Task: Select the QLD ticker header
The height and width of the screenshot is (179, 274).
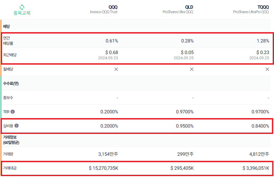Action: click(x=189, y=7)
